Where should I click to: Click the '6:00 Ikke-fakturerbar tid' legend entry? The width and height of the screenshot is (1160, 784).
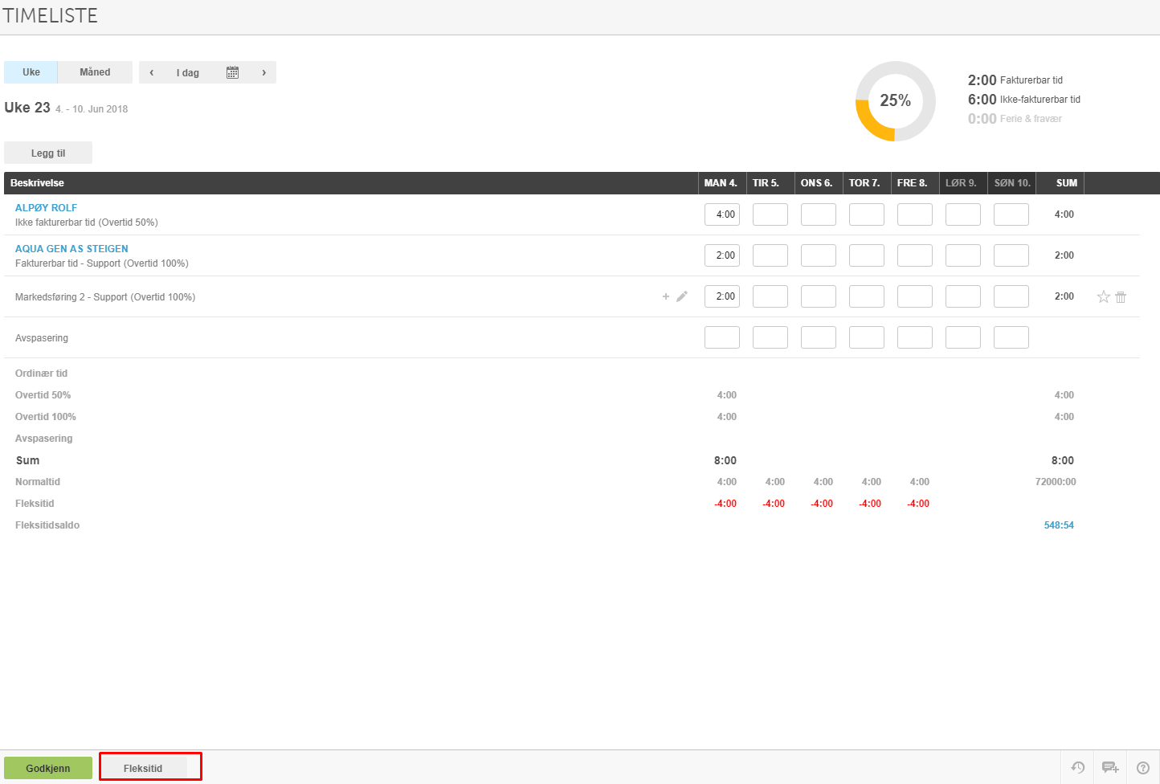(x=1024, y=100)
